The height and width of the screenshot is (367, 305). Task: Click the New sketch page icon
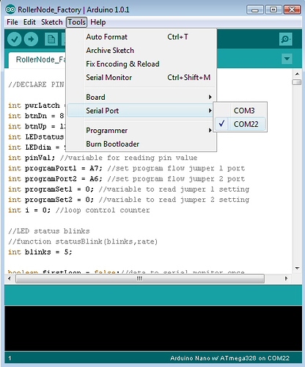point(51,39)
